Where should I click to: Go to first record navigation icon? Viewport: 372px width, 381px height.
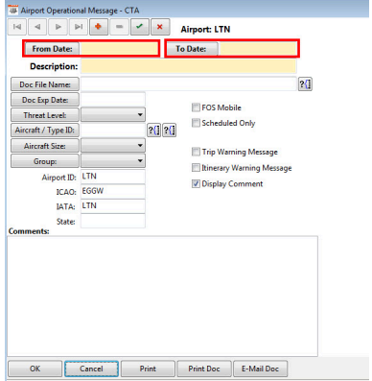(17, 27)
